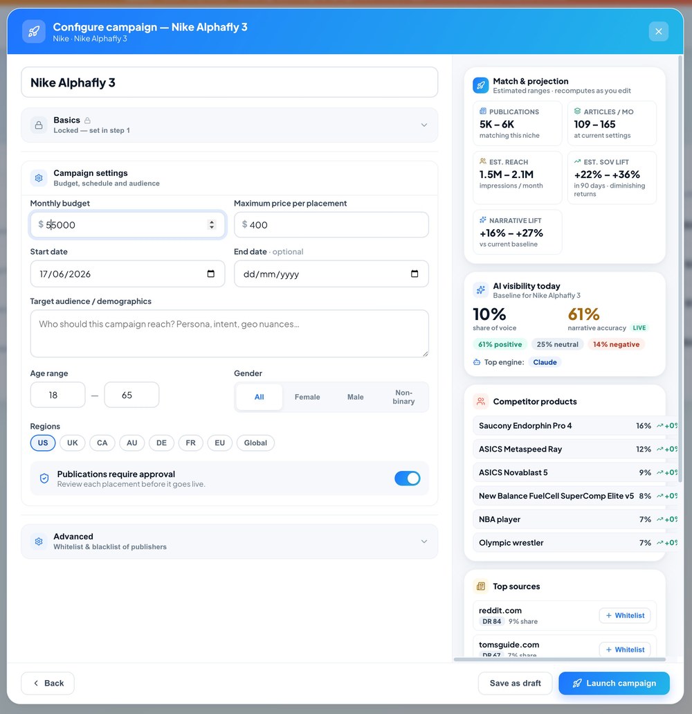Toggle the AU region chip
Image resolution: width=692 pixels, height=714 pixels.
pyautogui.click(x=132, y=443)
